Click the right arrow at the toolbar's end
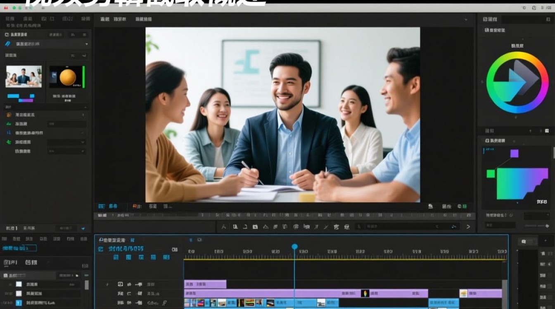Screen dimensions: 555x309 (x=468, y=227)
